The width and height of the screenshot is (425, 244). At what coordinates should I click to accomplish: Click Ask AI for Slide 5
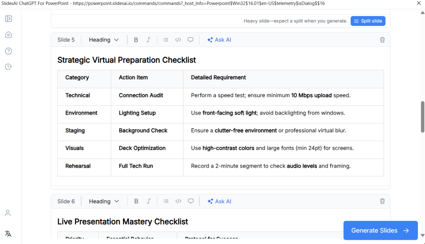(x=219, y=40)
